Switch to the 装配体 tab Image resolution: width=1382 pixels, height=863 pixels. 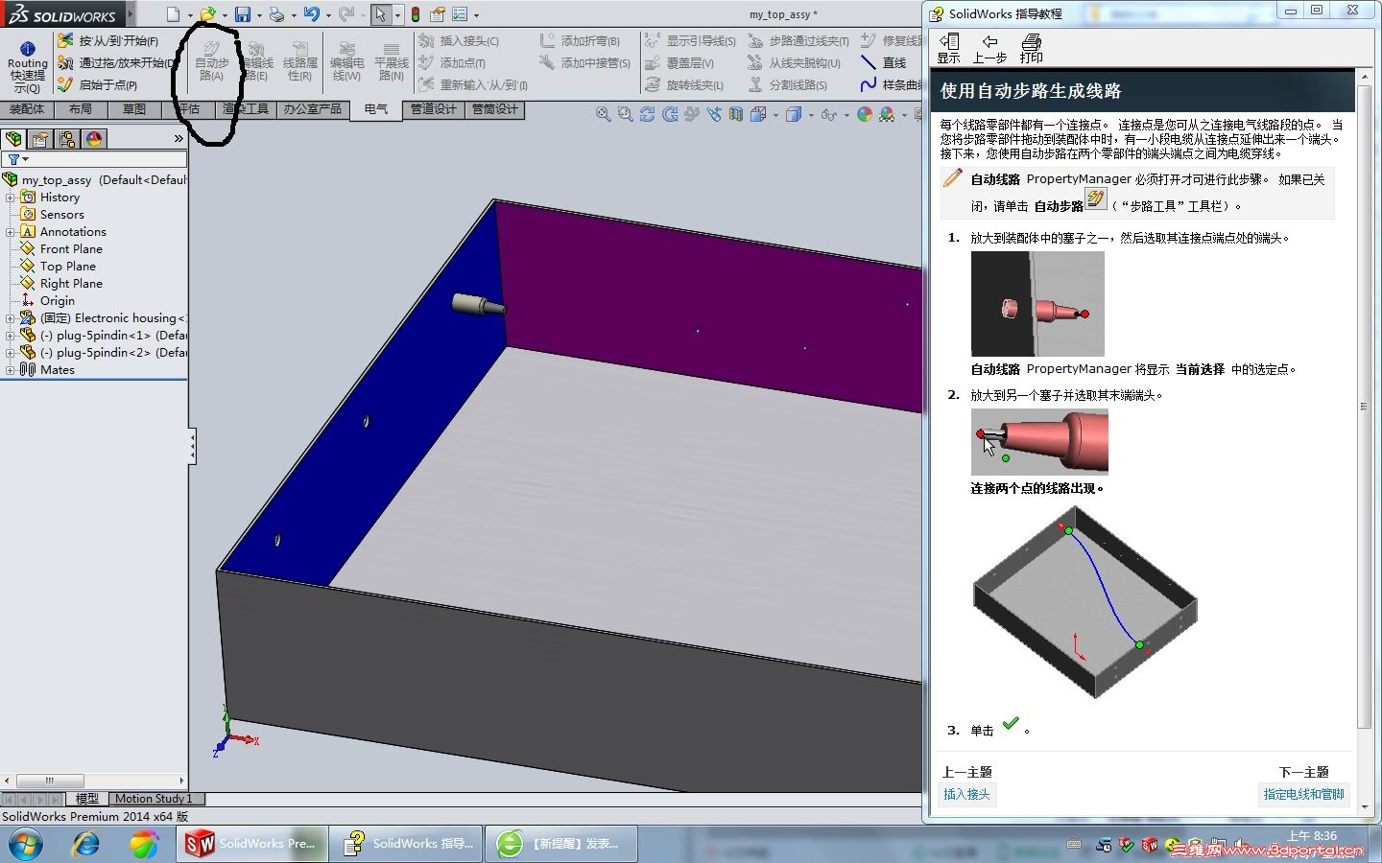pos(27,109)
